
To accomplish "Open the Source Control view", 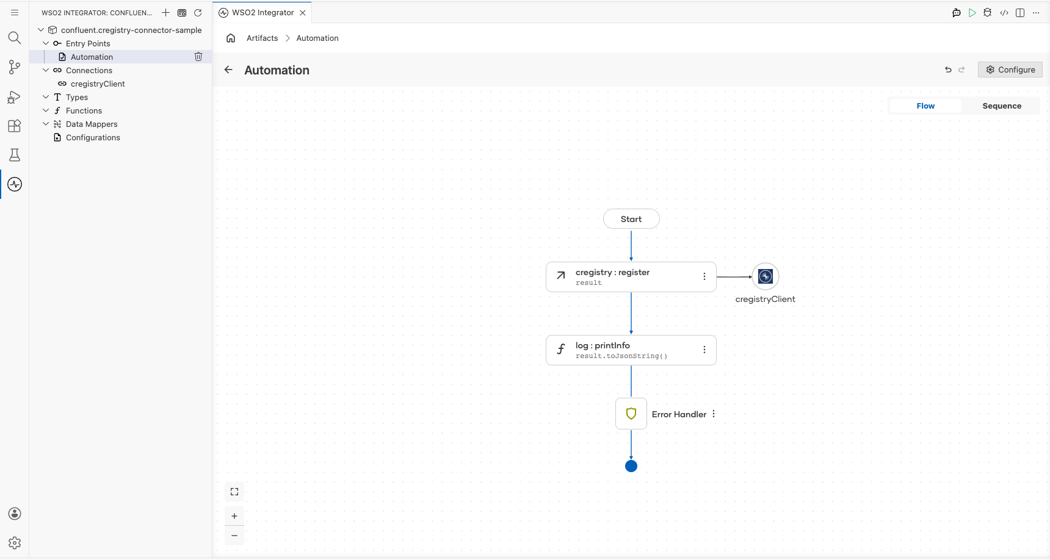I will (x=15, y=67).
